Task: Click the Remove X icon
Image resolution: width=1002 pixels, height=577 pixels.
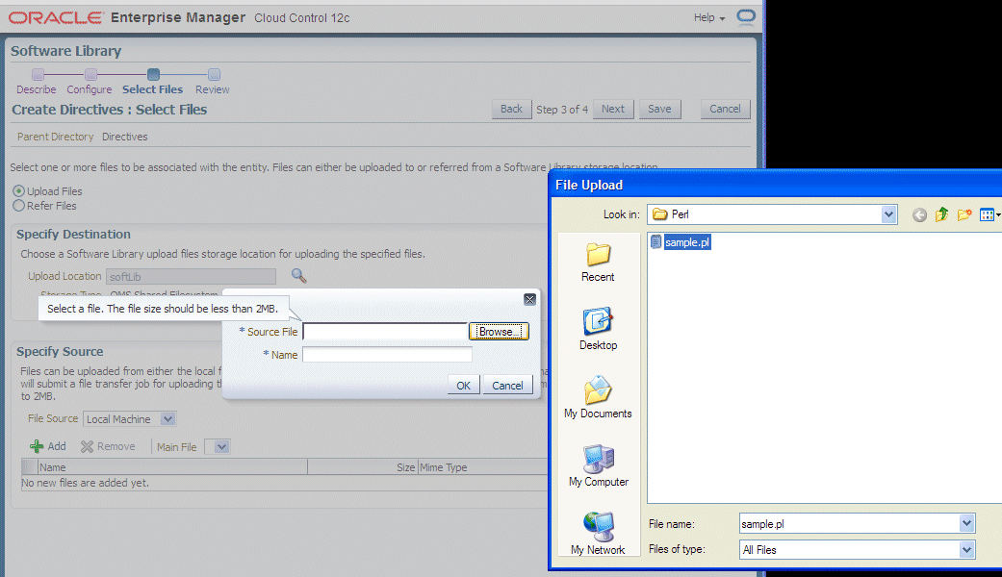Action: pyautogui.click(x=87, y=446)
